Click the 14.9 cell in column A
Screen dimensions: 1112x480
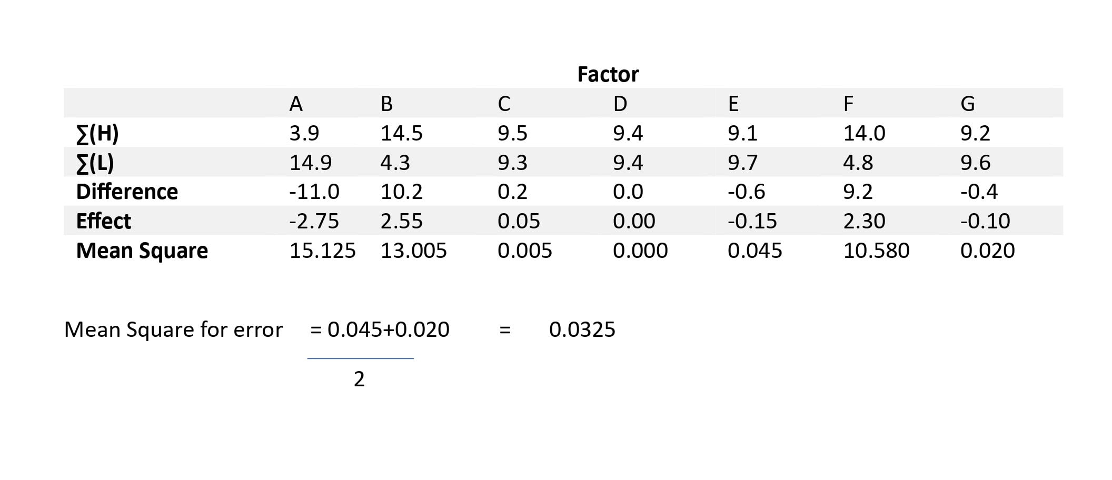[311, 163]
